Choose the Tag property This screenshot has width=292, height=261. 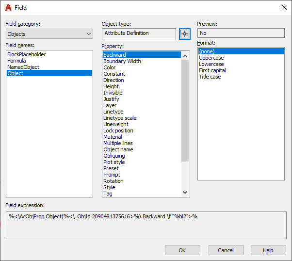click(x=108, y=194)
